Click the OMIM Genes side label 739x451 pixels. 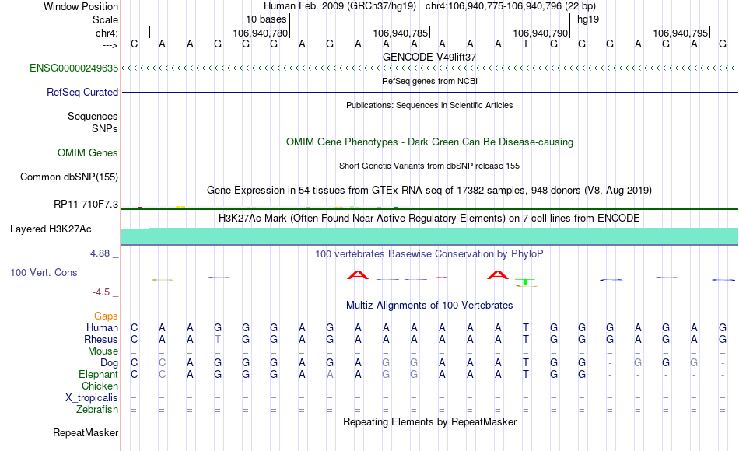[x=87, y=152]
